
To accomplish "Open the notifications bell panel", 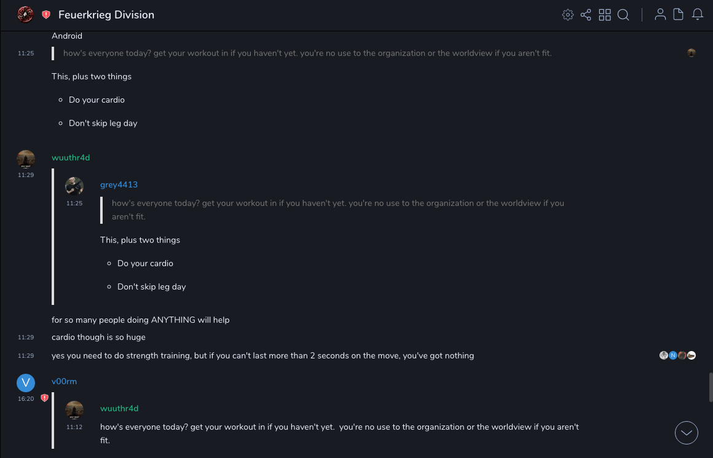I will pyautogui.click(x=698, y=15).
